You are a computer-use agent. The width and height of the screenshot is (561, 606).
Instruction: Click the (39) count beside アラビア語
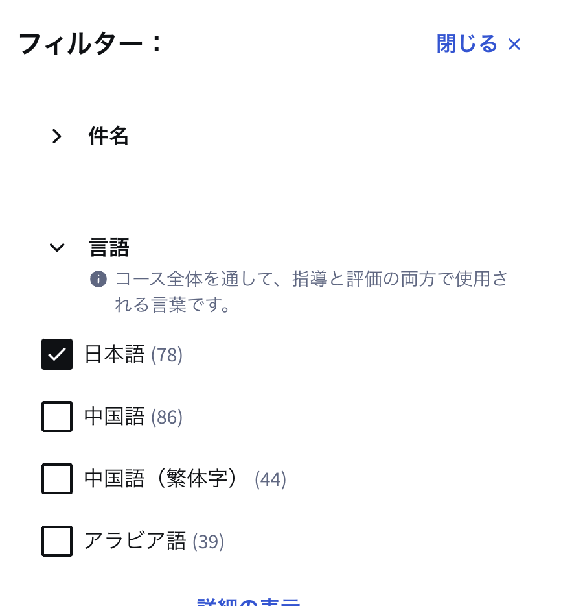[x=208, y=542]
